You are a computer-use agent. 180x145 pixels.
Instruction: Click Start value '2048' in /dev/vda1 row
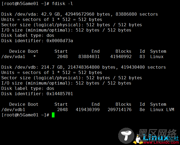pos(62,57)
